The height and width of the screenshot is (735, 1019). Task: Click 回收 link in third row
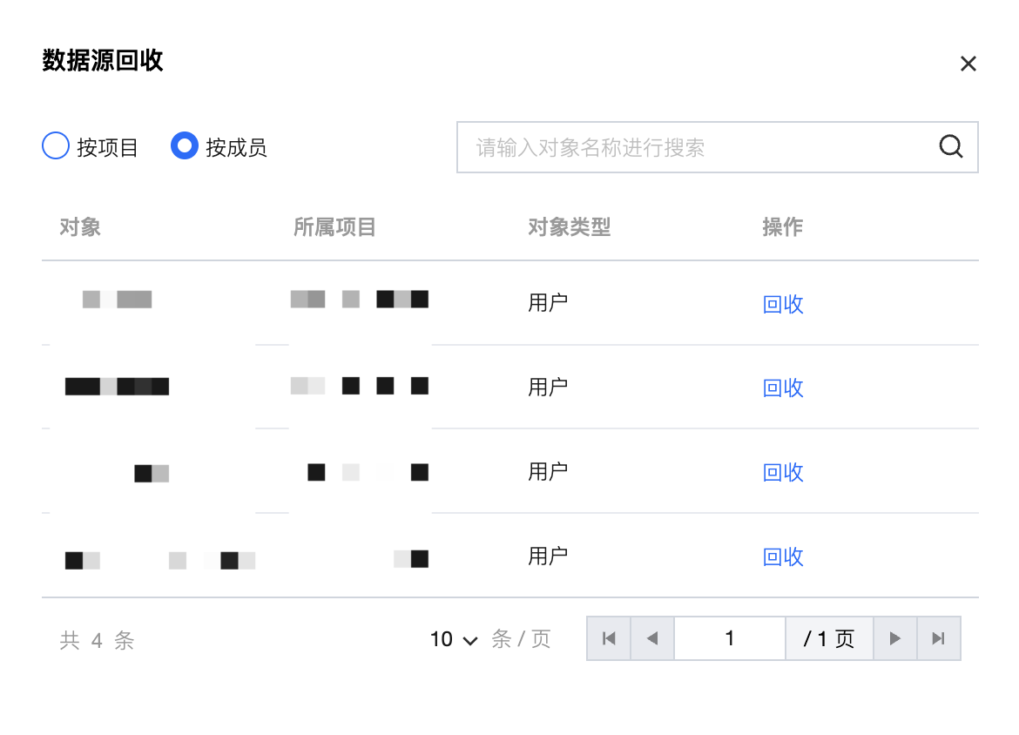[x=782, y=472]
